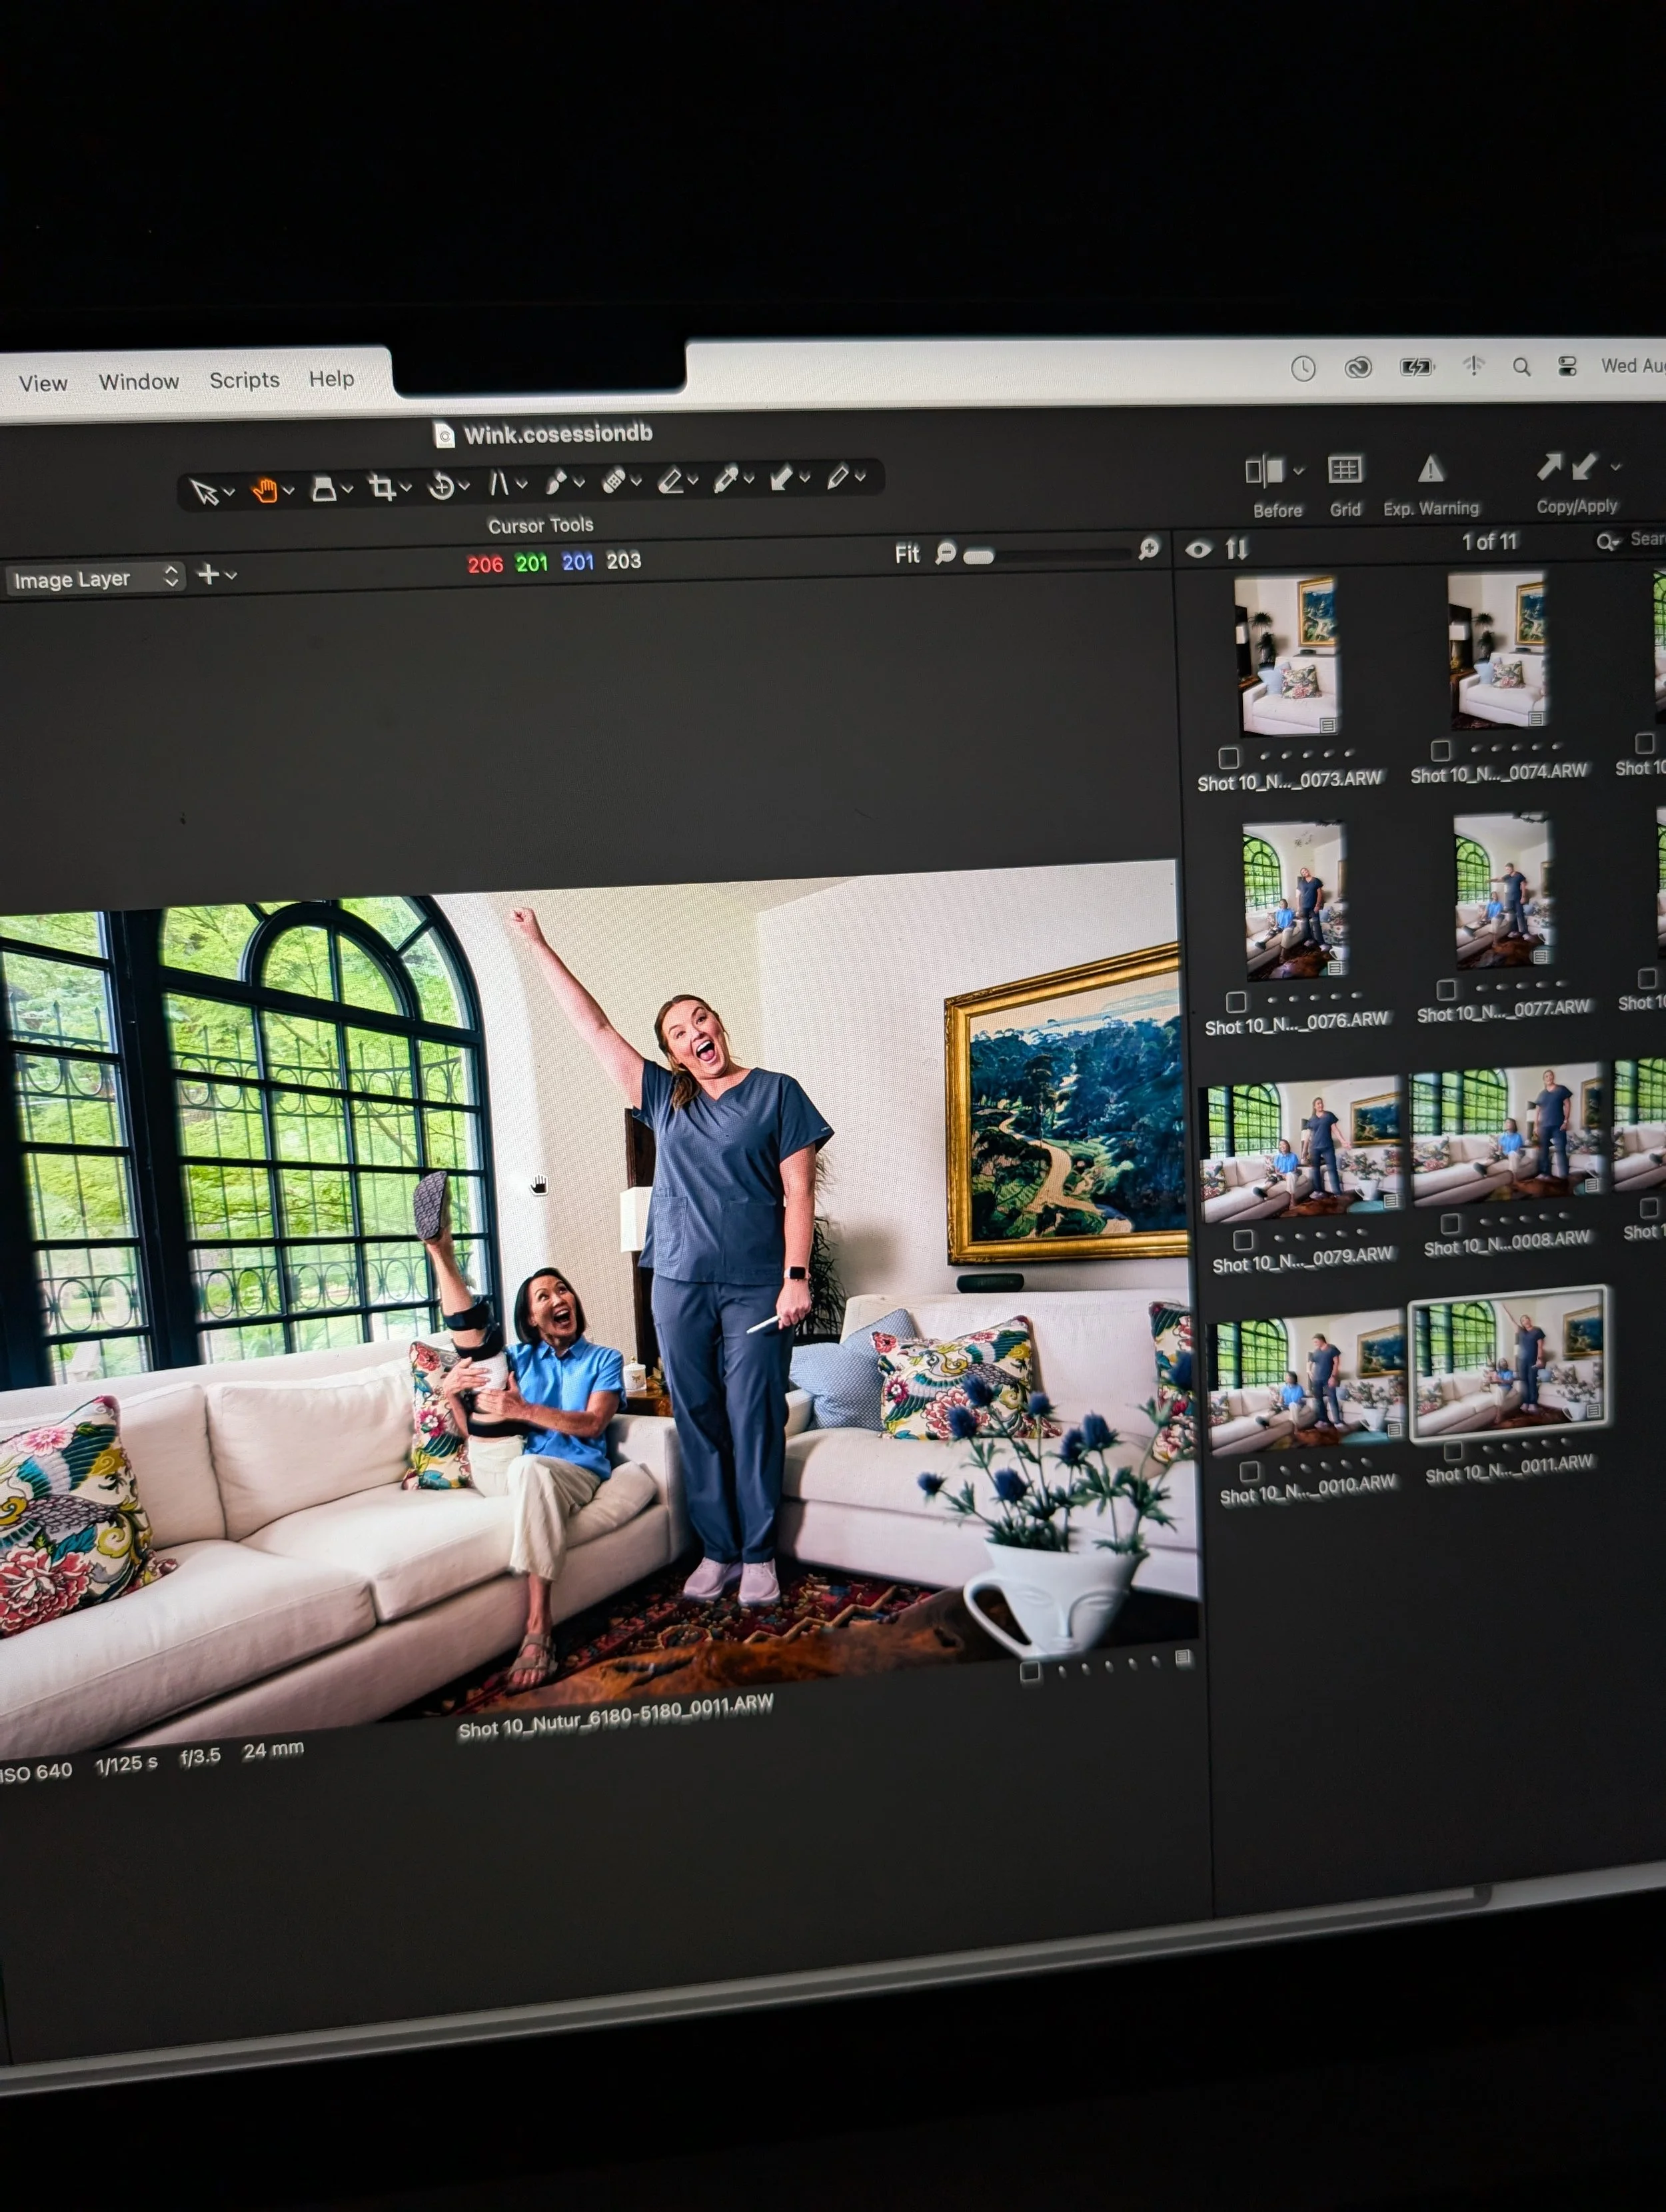Select the Pan hand cursor tool
Image resolution: width=1666 pixels, height=2212 pixels.
265,490
